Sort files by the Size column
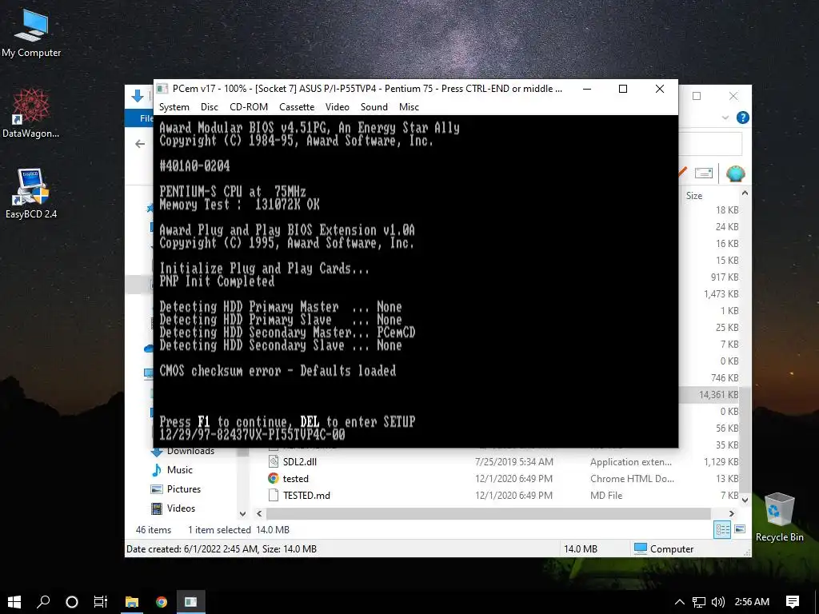Image resolution: width=819 pixels, height=614 pixels. pos(694,196)
